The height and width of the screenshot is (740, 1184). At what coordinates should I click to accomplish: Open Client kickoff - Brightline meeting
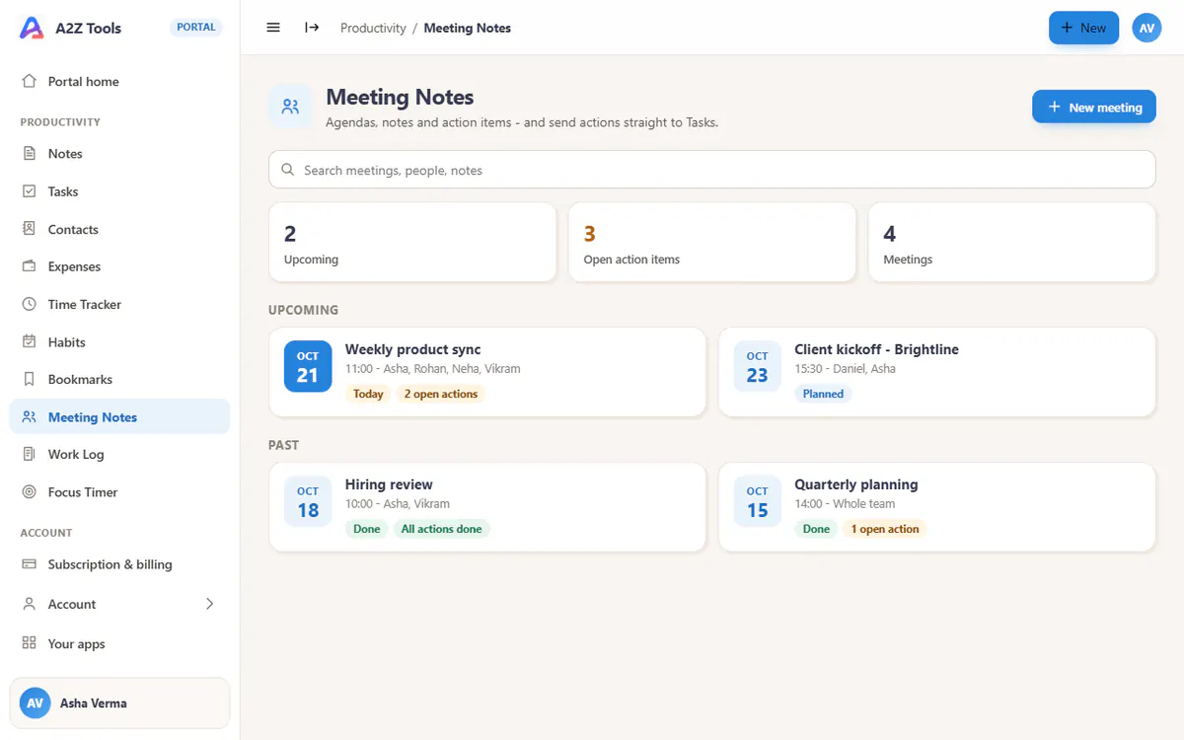937,372
